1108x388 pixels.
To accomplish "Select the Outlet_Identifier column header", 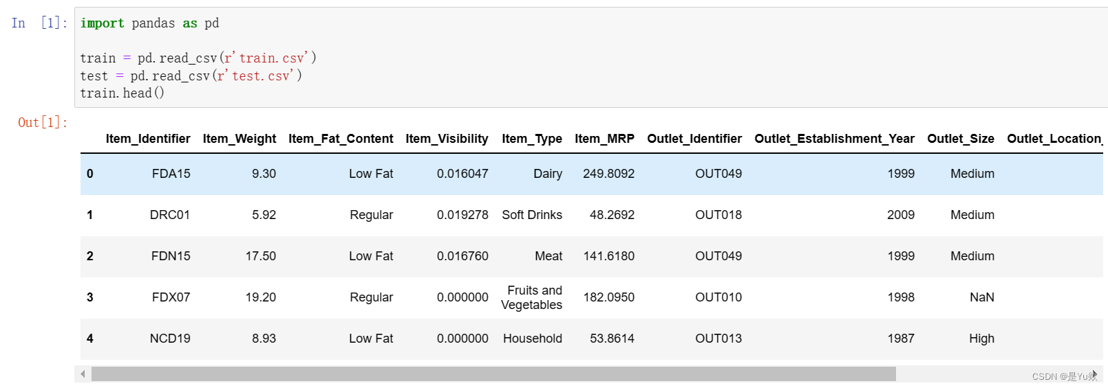I will coord(694,139).
